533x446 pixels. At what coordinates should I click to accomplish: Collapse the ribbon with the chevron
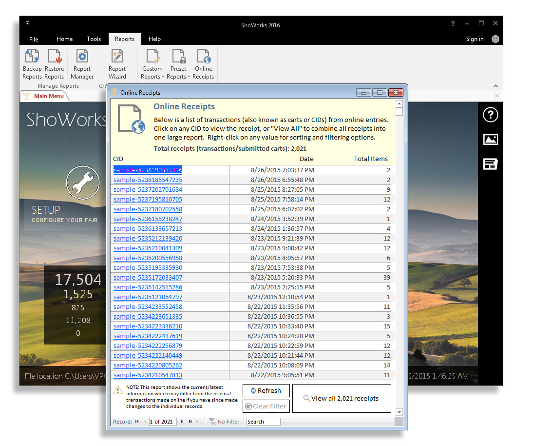click(x=495, y=86)
